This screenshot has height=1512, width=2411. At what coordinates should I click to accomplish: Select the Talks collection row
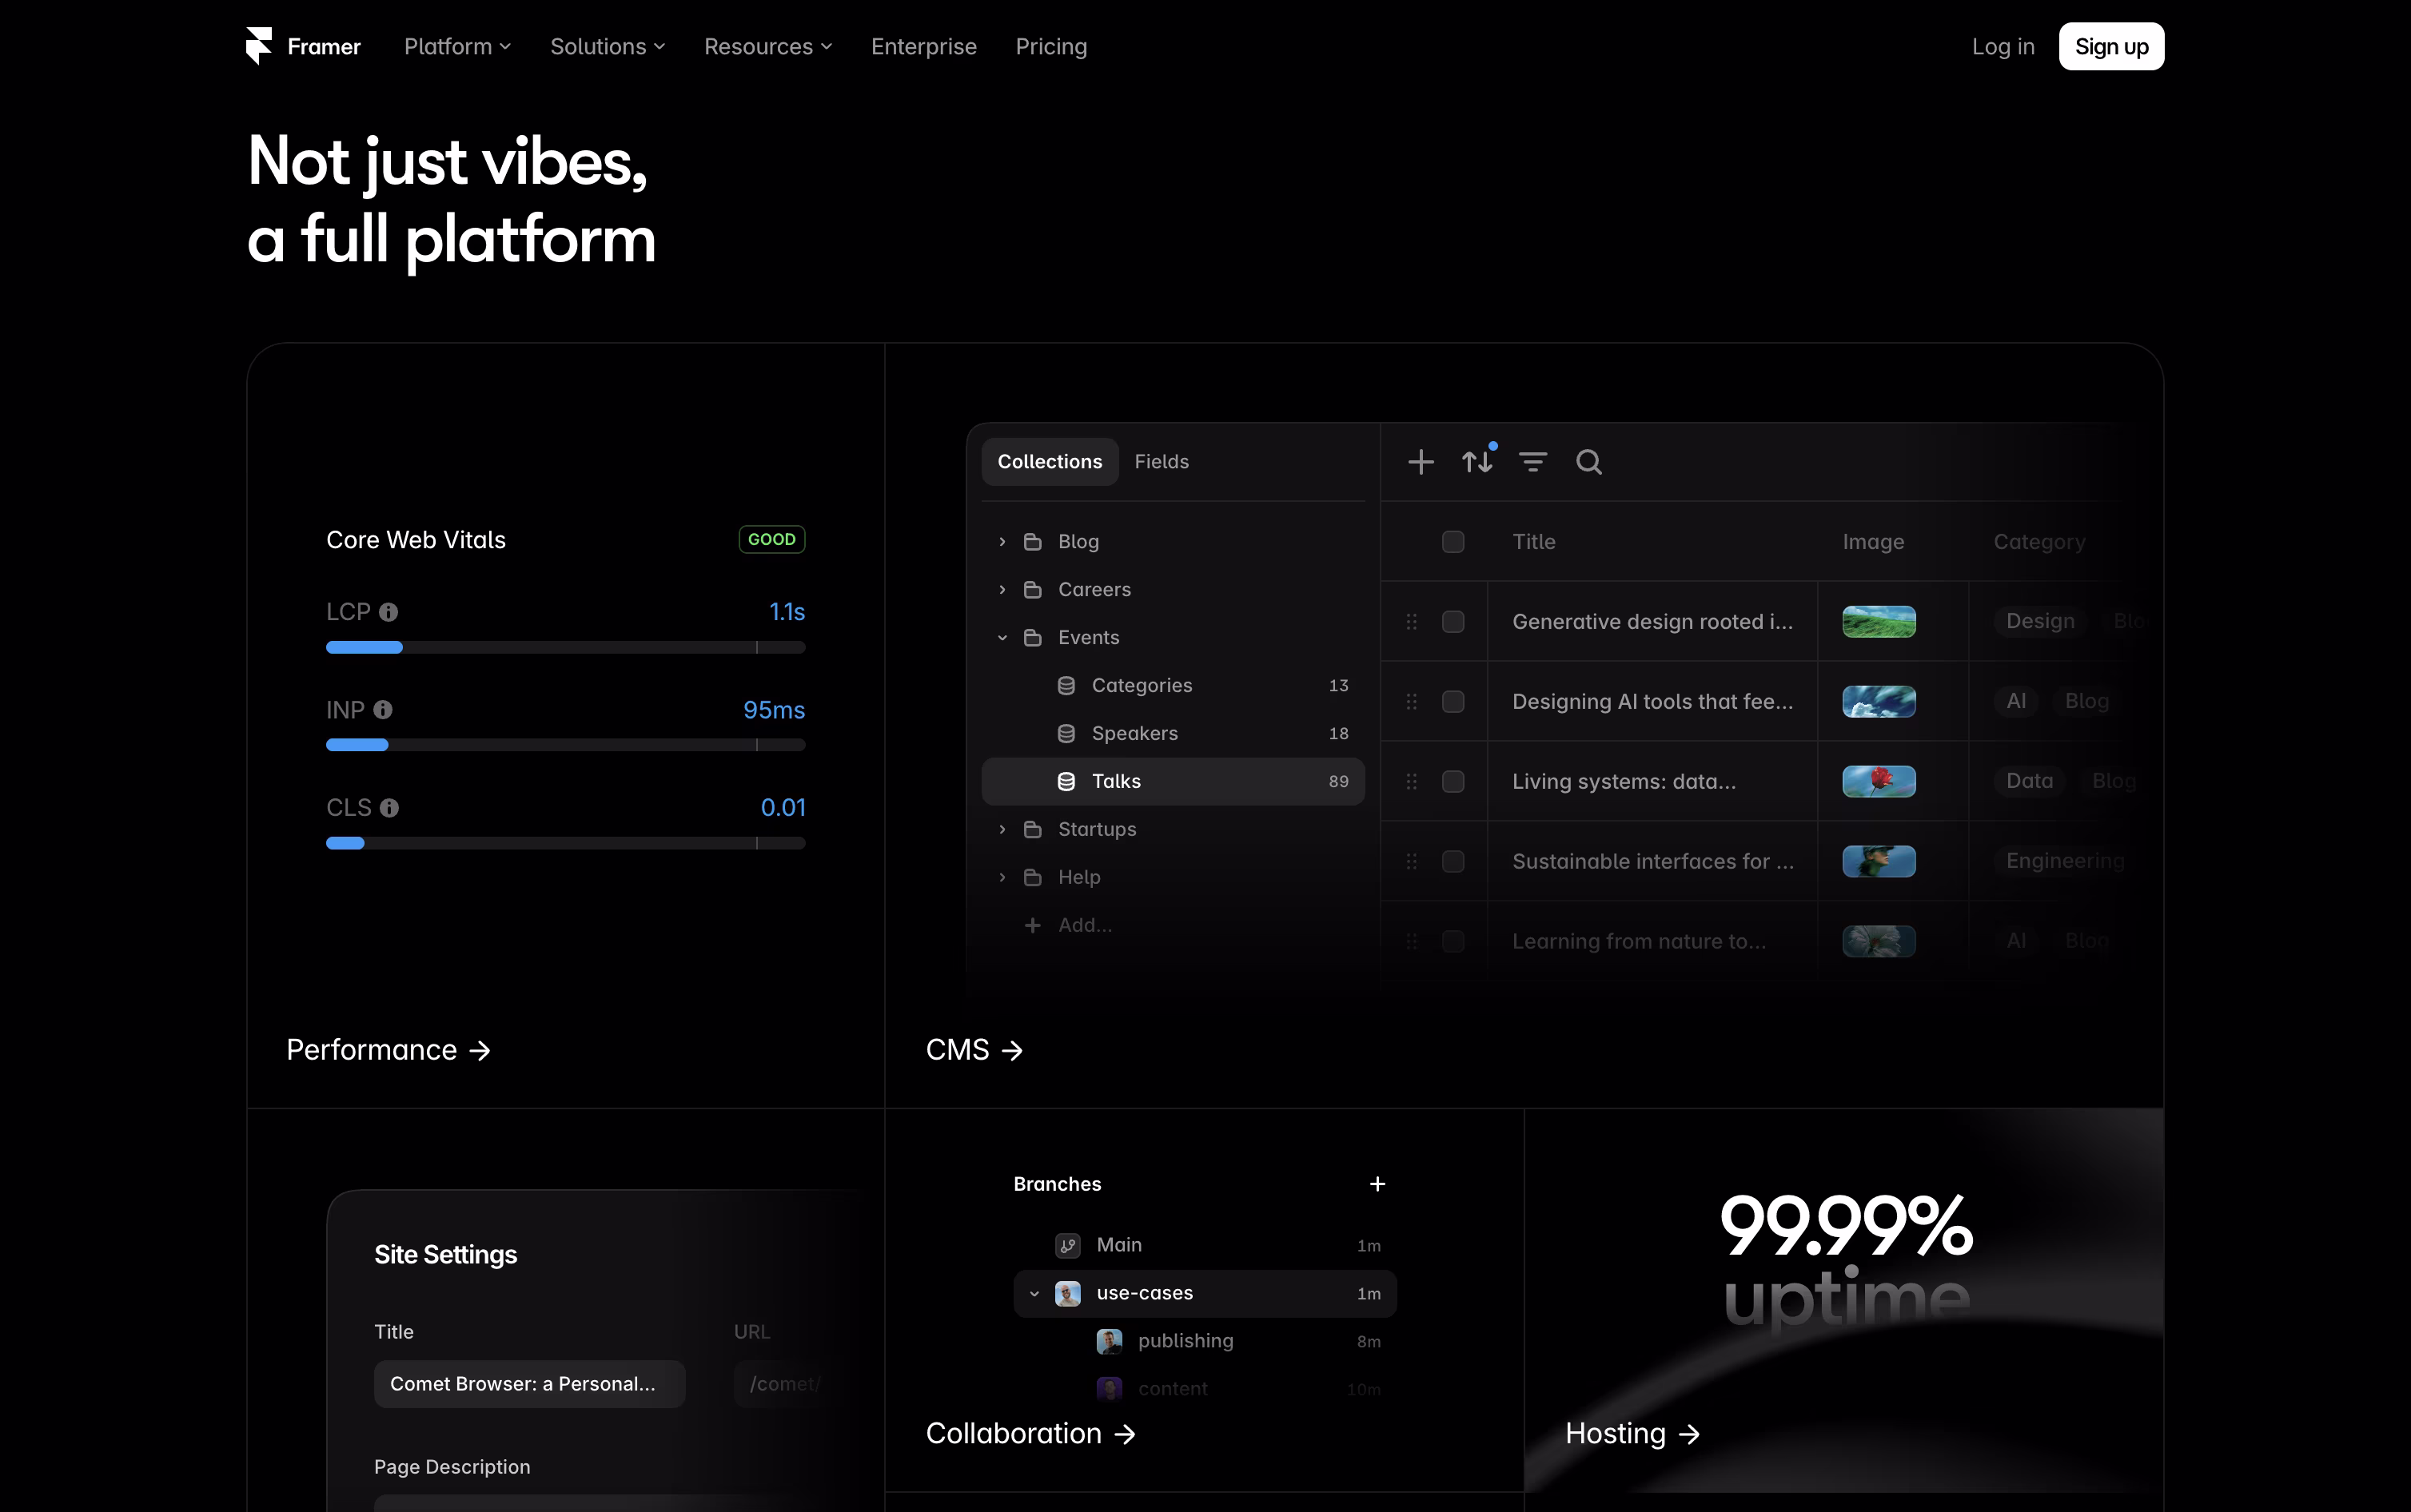[x=1172, y=781]
